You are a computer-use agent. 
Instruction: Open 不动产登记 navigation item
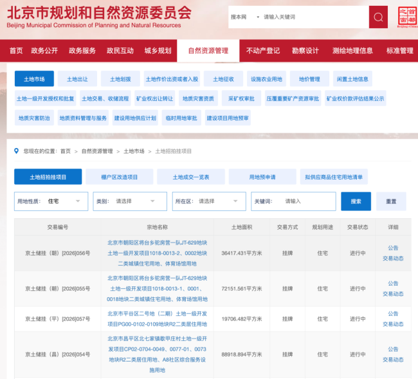(x=263, y=51)
